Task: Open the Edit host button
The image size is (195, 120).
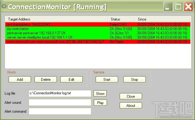Action: click(71, 79)
